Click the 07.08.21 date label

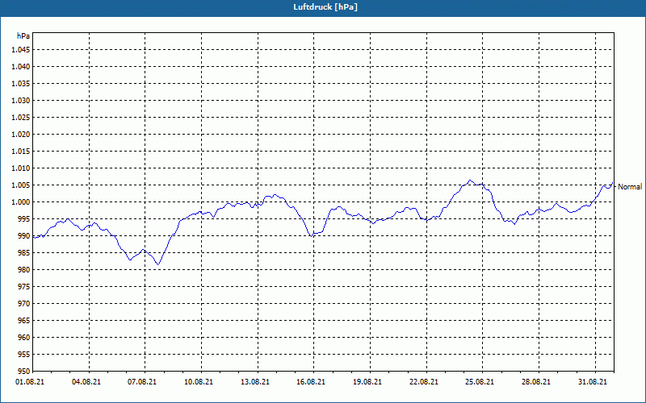click(142, 382)
